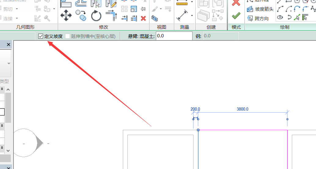Screen dimensions: 316x169
Task: Select the Copy tool
Action: [81, 16]
